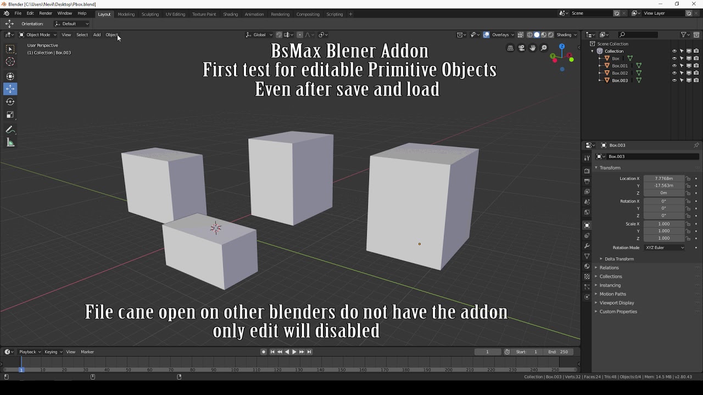This screenshot has width=703, height=395.
Task: Open the Shading options dropdown
Action: click(567, 35)
